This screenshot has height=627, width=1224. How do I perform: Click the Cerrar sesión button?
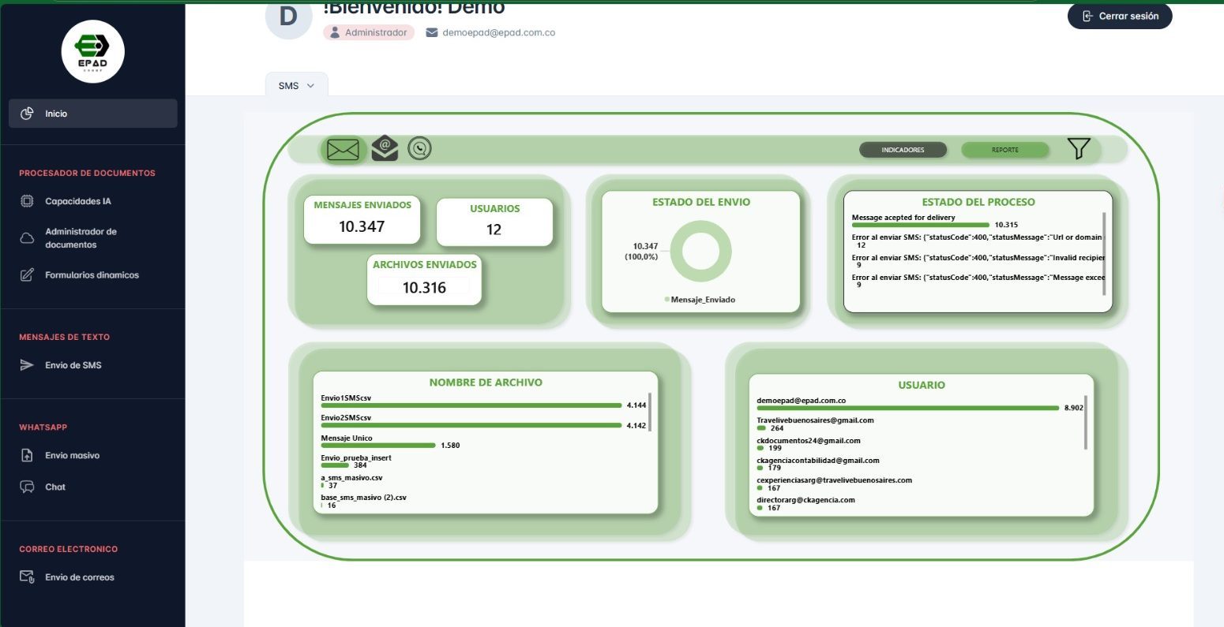click(1119, 16)
